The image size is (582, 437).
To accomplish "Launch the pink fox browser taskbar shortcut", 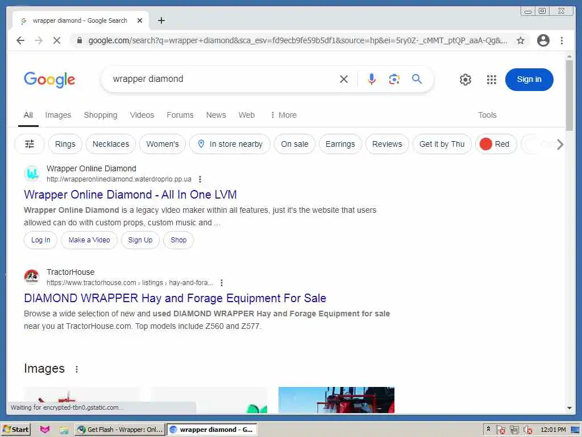I will (44, 430).
